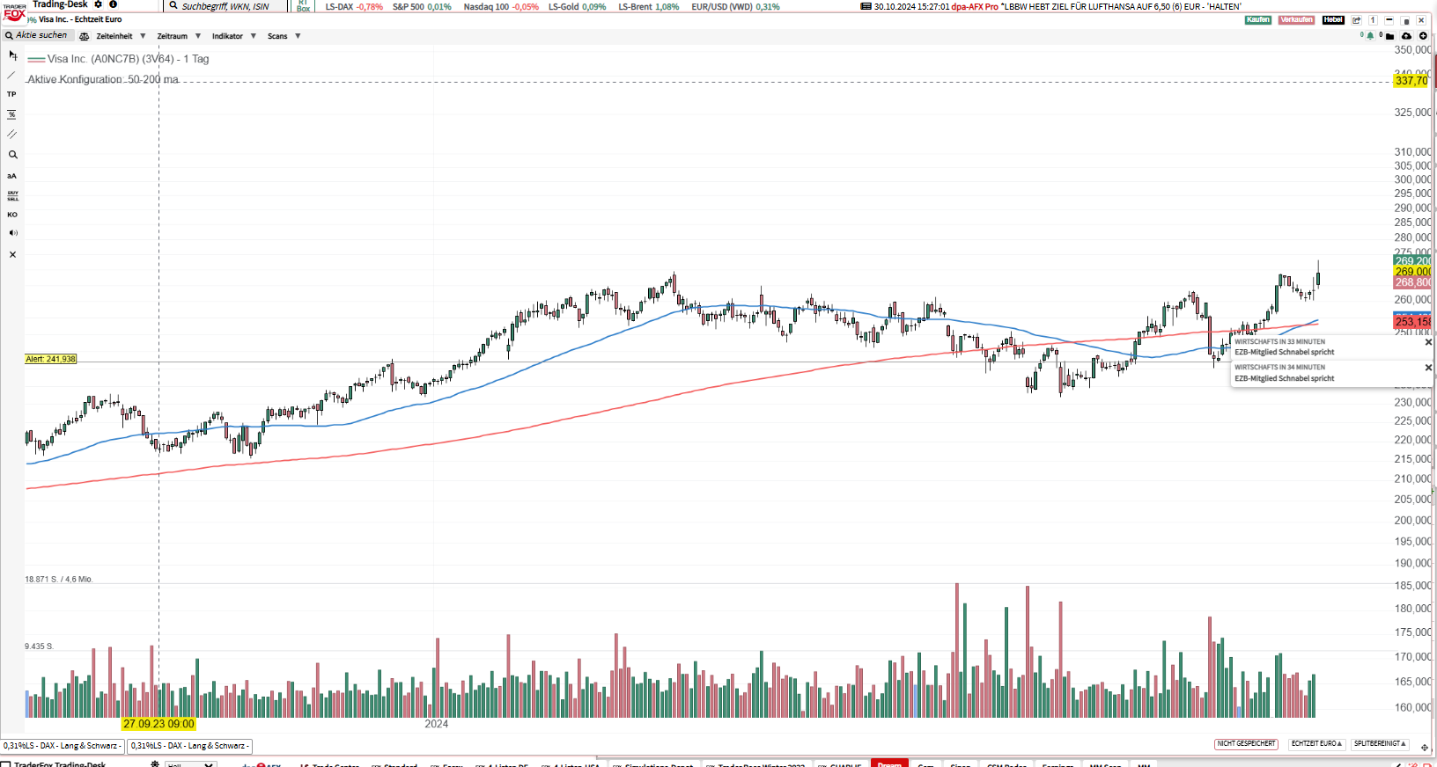Choose the parallel channel drawing tool

tap(11, 135)
